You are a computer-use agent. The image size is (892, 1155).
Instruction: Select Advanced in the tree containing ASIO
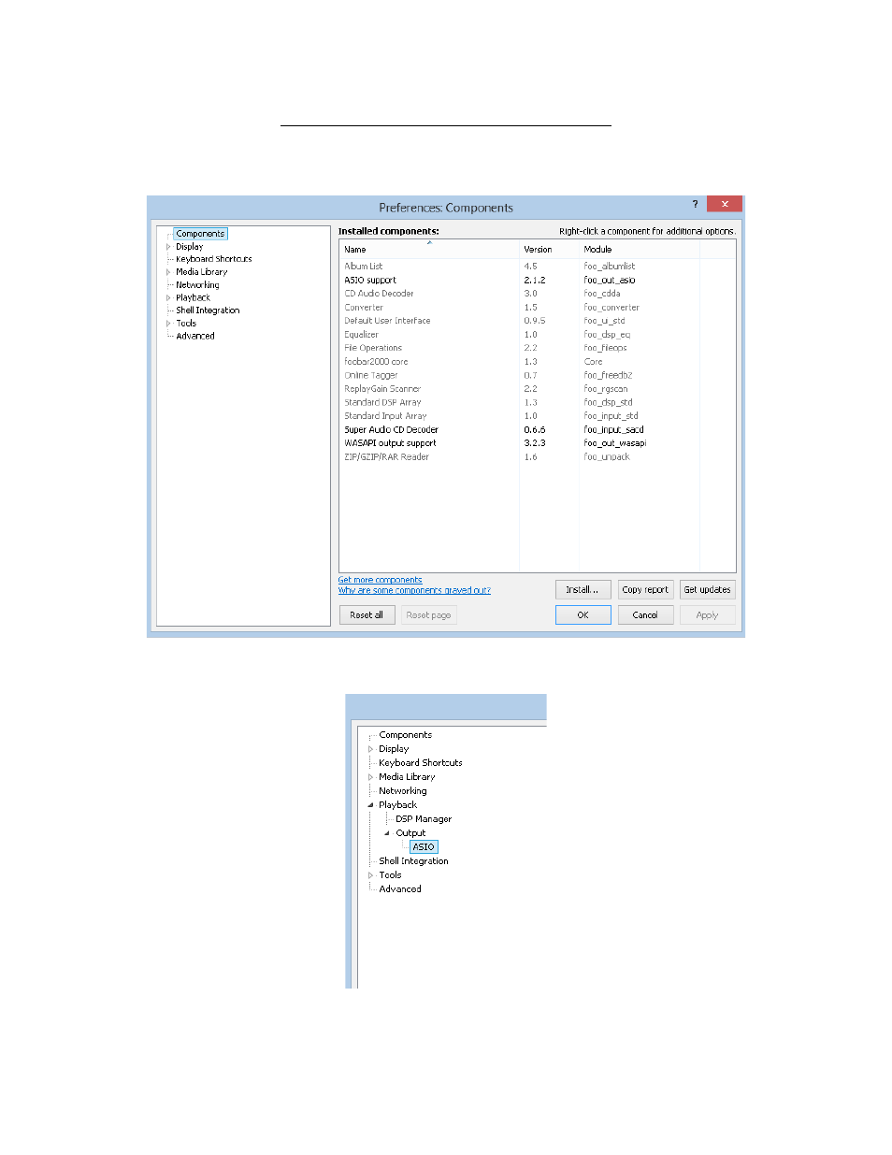click(x=400, y=889)
